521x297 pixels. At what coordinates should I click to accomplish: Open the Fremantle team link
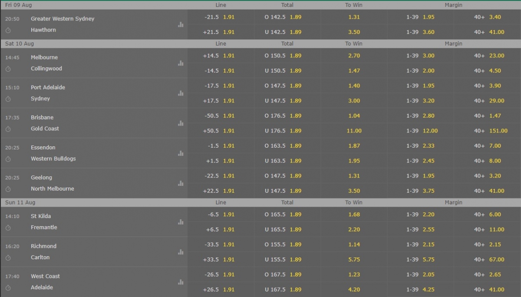[44, 228]
